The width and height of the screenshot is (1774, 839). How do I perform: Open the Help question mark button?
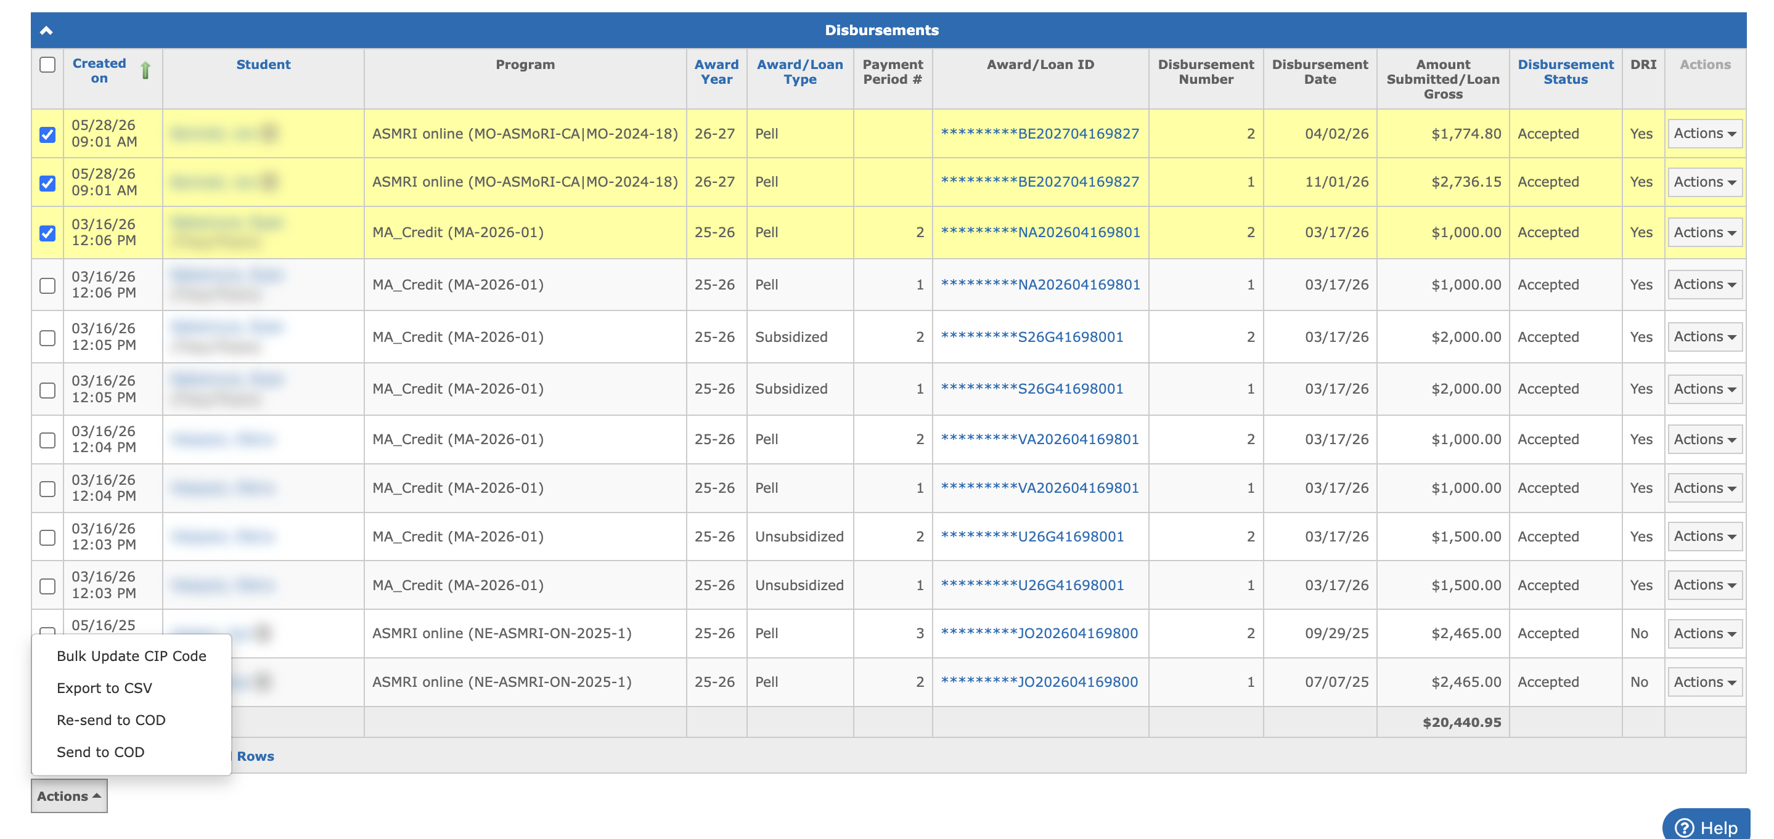tap(1705, 827)
